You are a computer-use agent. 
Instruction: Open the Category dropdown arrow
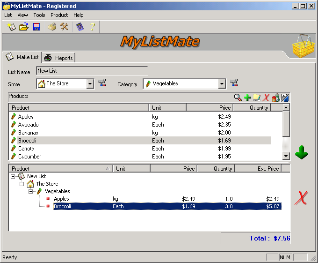pyautogui.click(x=222, y=84)
